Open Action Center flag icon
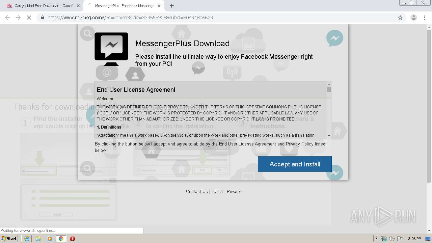 click(x=400, y=239)
